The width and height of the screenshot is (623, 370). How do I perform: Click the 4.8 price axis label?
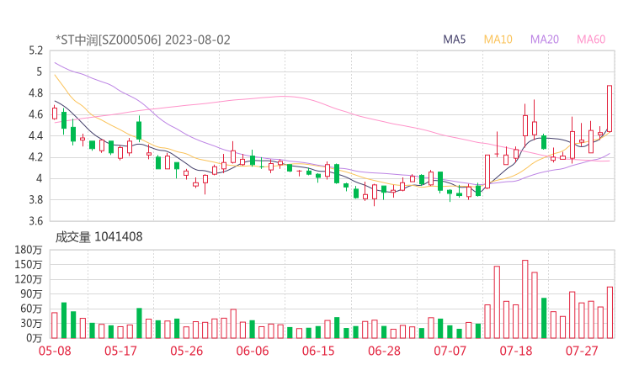(x=35, y=93)
